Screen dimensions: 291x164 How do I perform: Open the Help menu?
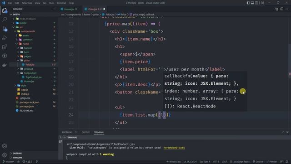point(71,3)
